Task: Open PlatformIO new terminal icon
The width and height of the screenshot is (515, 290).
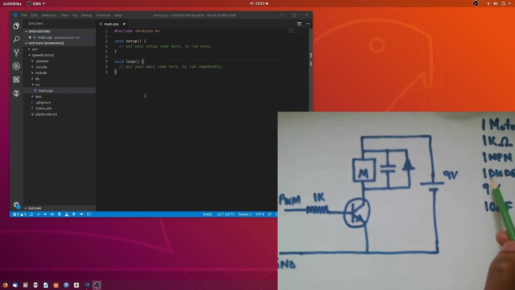Action: tap(89, 214)
